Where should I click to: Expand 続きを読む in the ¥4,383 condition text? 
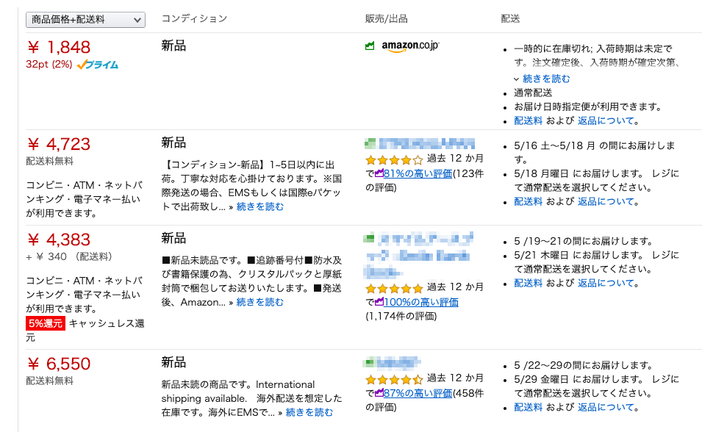pos(259,302)
